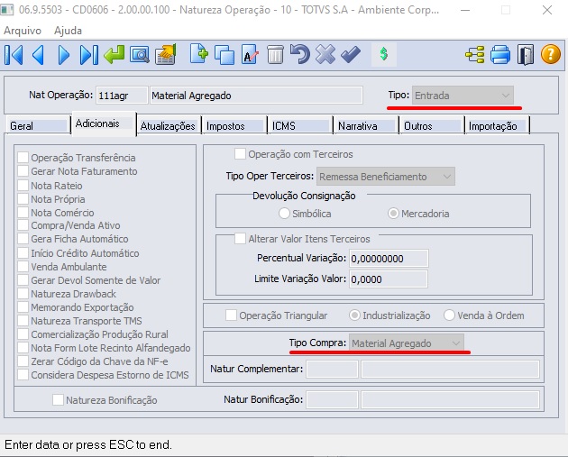
Task: Check Memorando Exportação
Action: [23, 307]
